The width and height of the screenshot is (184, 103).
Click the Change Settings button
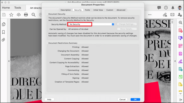pos(127,24)
